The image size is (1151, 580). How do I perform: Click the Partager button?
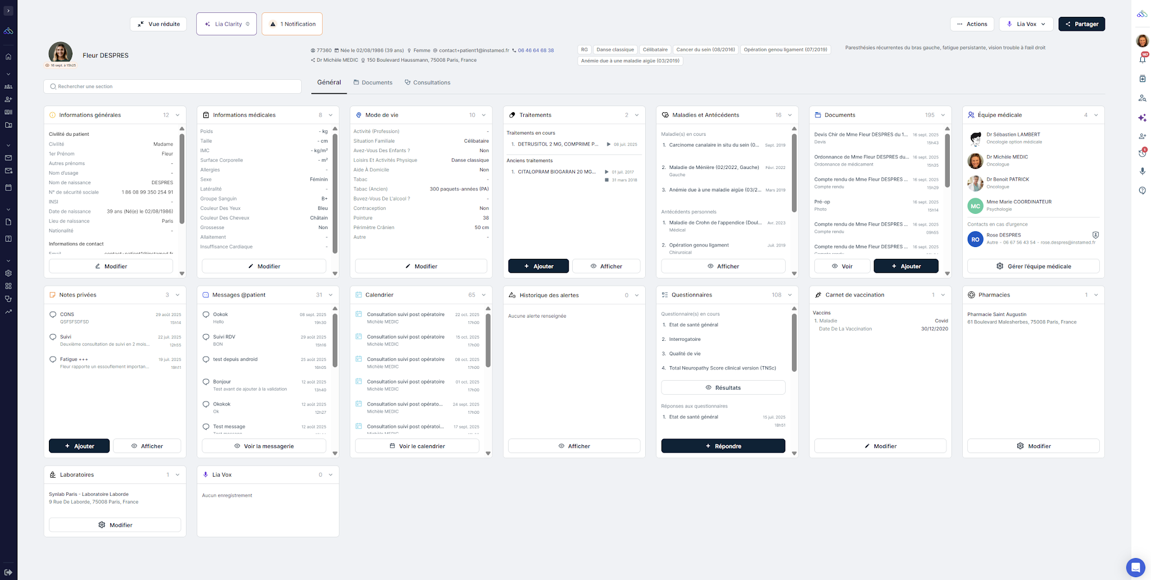coord(1082,24)
